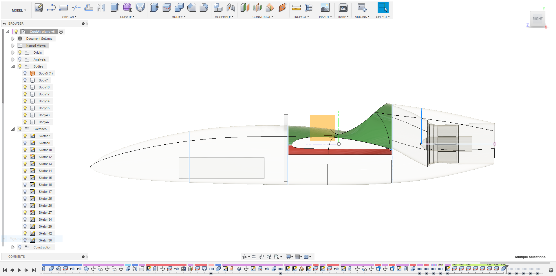The height and width of the screenshot is (276, 556).
Task: Click the Look At icon
Action: tap(254, 257)
